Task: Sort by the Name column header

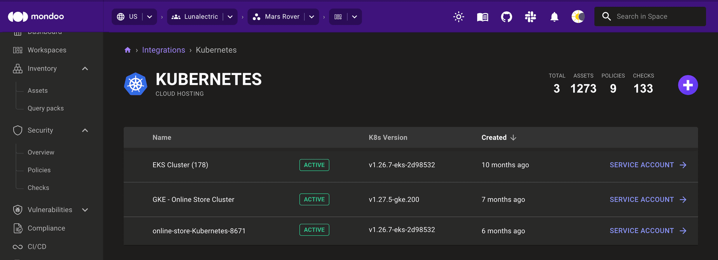Action: [x=162, y=138]
